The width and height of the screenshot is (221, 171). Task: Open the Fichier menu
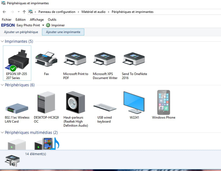7,20
